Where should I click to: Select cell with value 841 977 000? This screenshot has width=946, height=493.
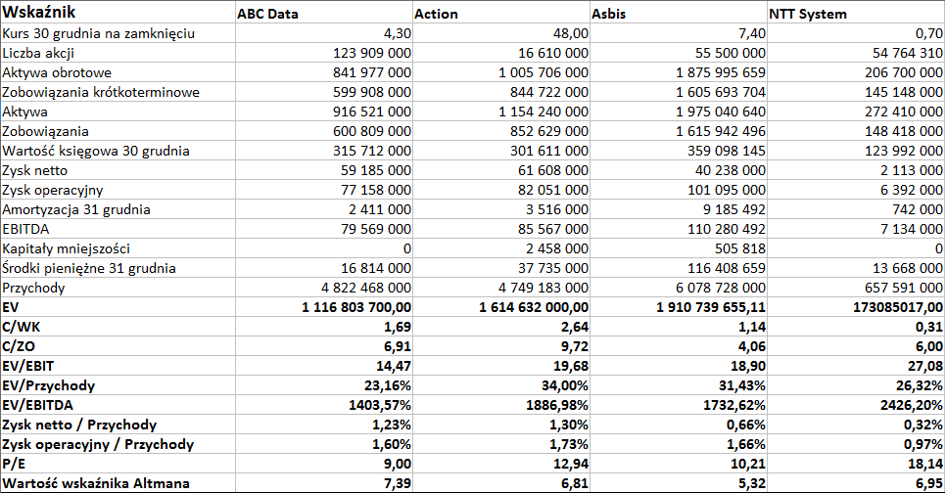click(x=324, y=72)
